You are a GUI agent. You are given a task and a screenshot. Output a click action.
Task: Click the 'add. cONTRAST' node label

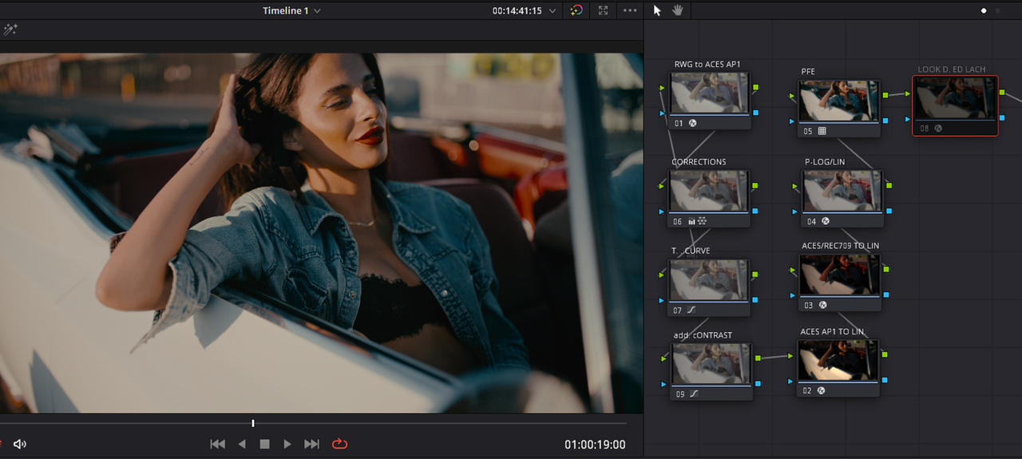[x=703, y=335]
